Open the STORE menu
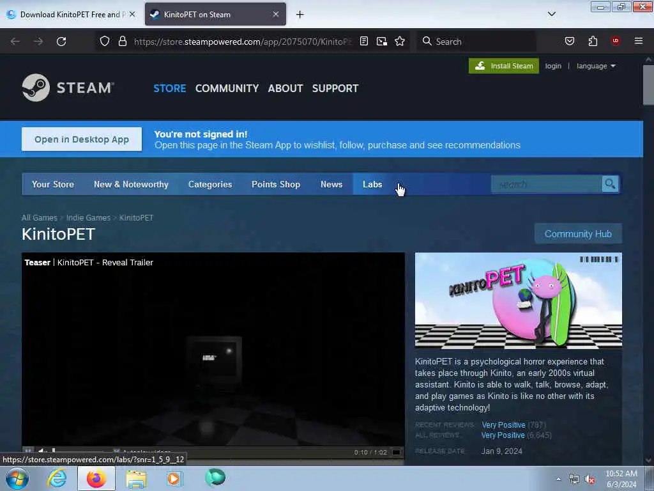Screen dimensions: 654x491 [x=170, y=88]
